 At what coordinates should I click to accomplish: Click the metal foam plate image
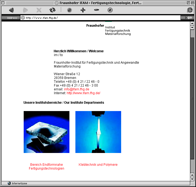(x=47, y=132)
